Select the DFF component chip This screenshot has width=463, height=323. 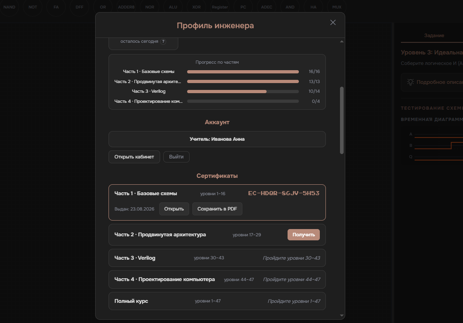[79, 7]
